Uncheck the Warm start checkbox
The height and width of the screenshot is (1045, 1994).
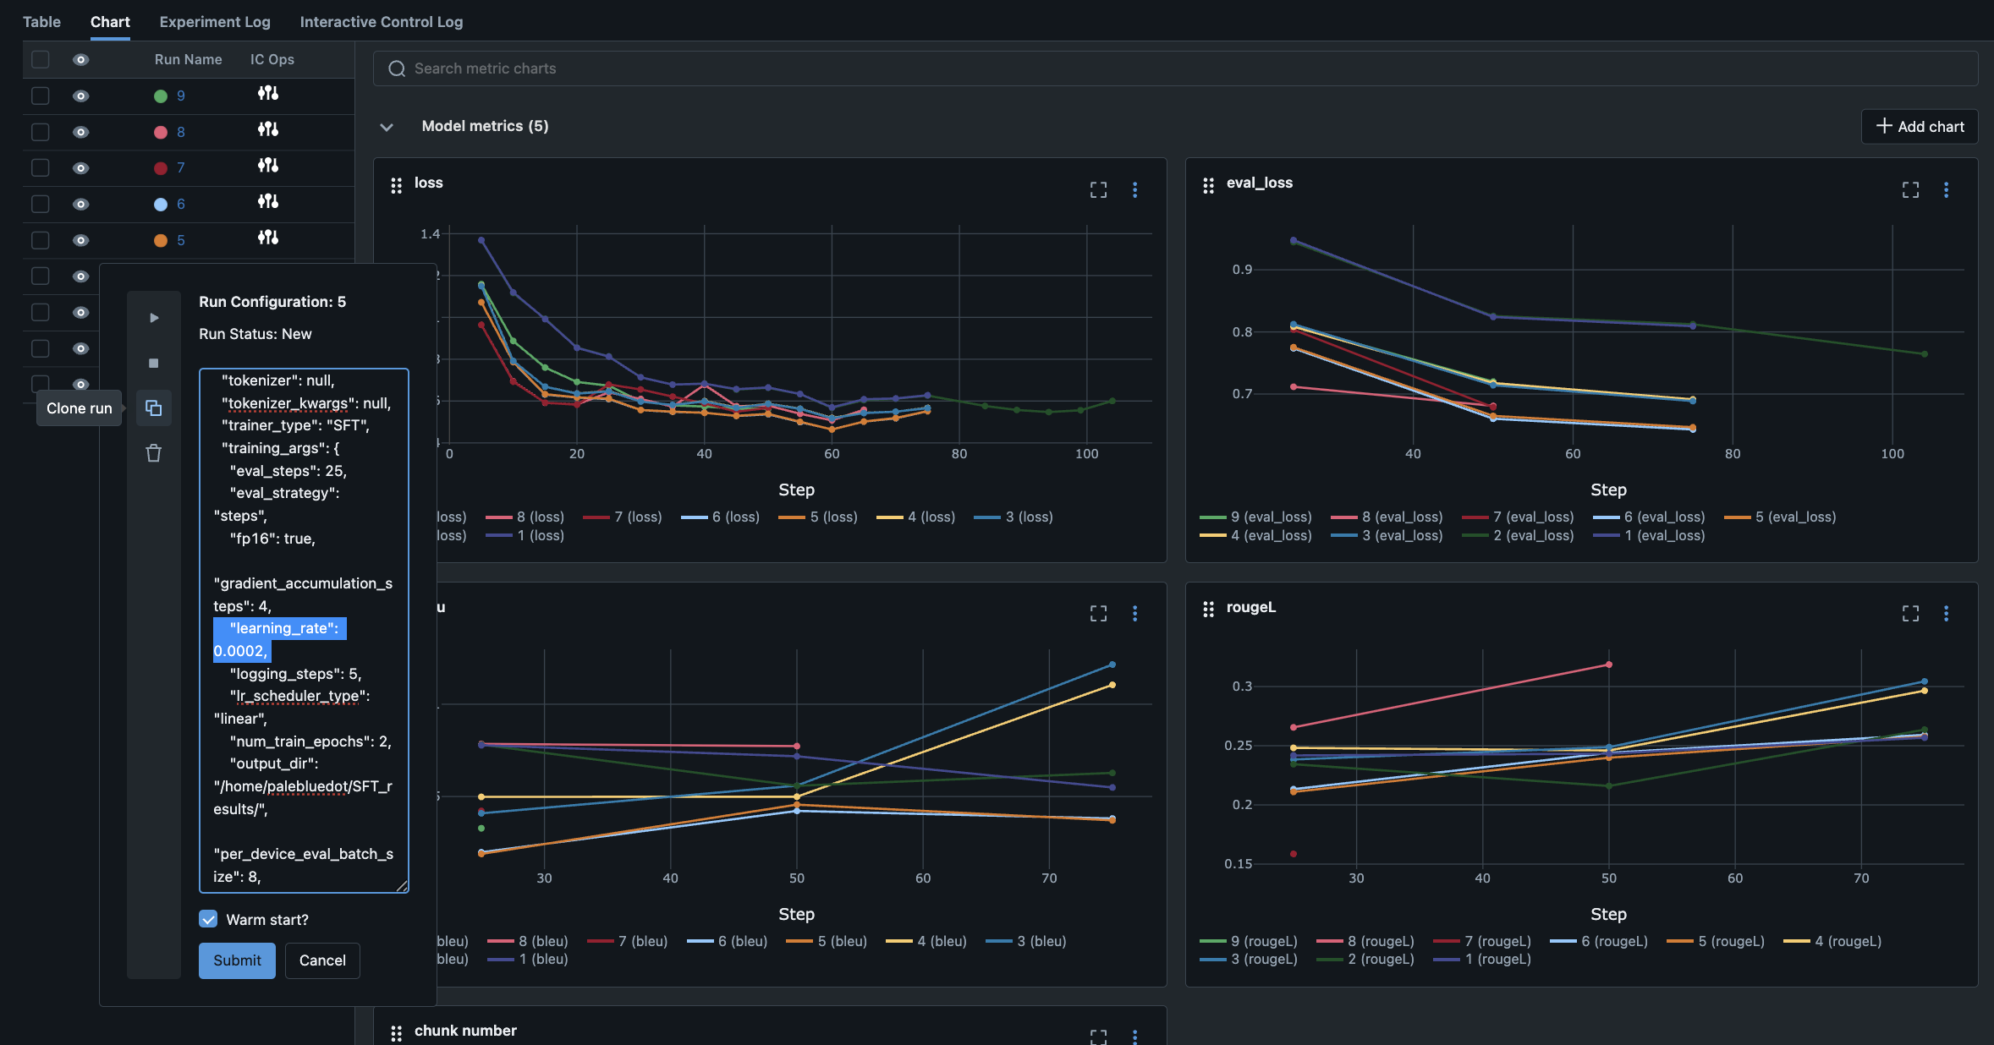pyautogui.click(x=208, y=919)
